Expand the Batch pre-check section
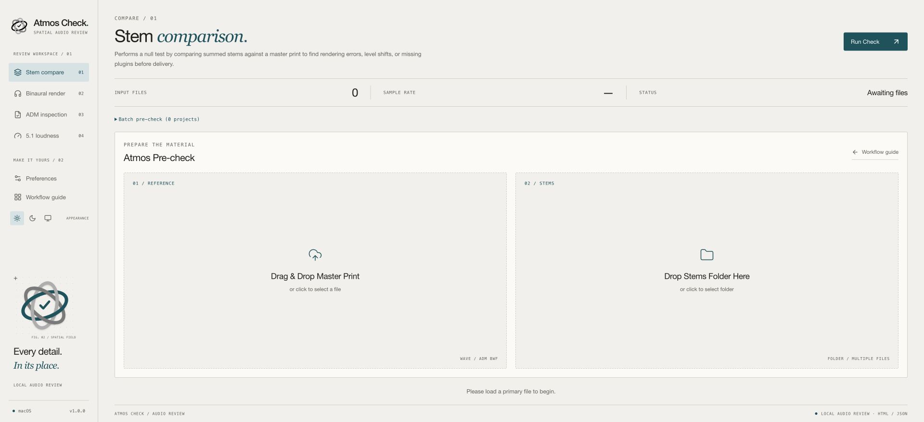 [157, 119]
